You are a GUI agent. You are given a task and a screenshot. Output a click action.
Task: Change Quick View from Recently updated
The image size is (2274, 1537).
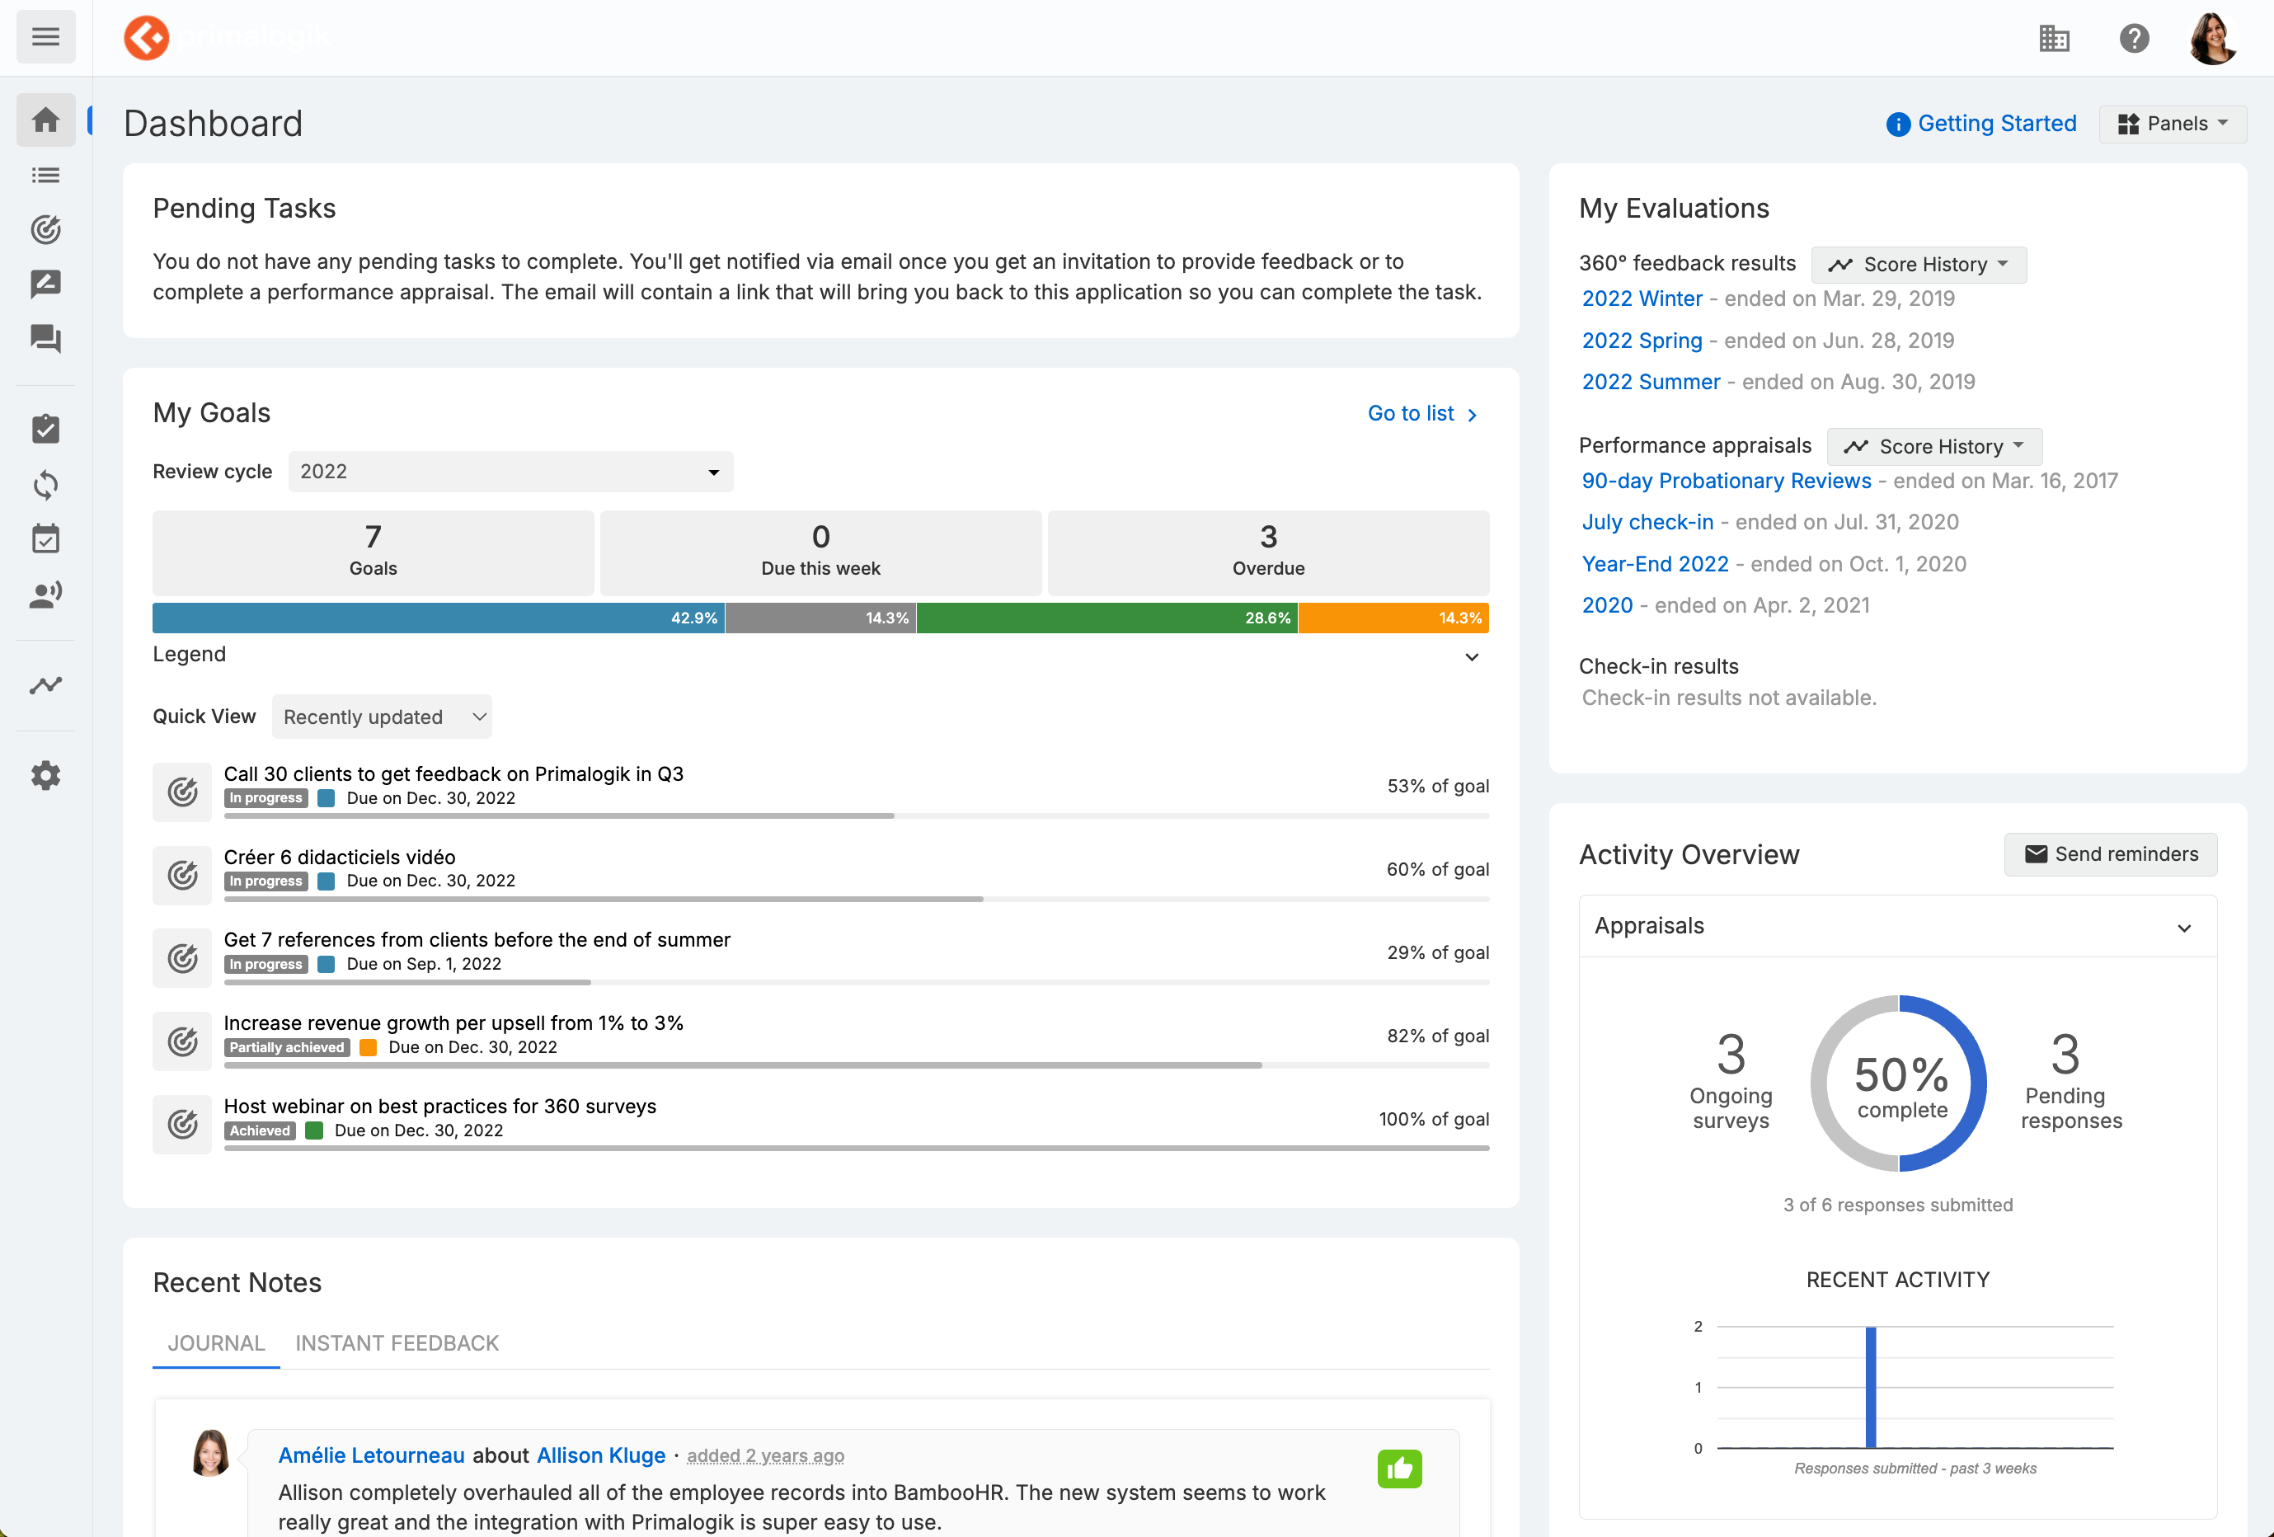[x=382, y=717]
